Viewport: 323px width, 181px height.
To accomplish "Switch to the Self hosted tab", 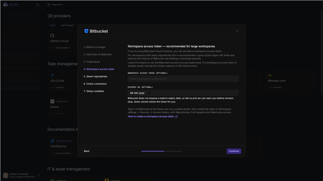I will click(x=67, y=25).
